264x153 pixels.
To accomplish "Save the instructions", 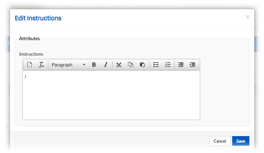I will 241,141.
